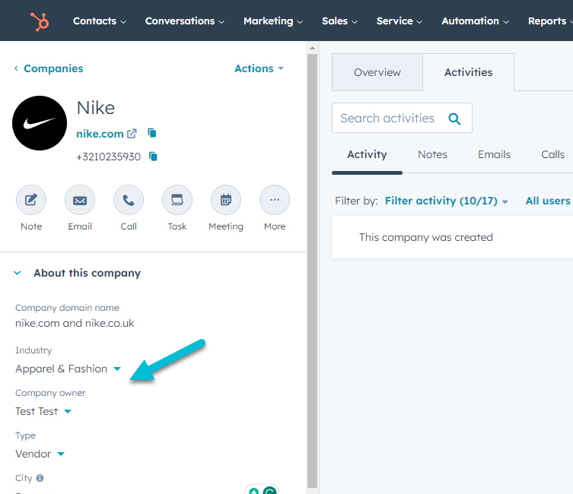Click the search magnifier in activities
Image resolution: width=573 pixels, height=494 pixels.
pyautogui.click(x=454, y=119)
